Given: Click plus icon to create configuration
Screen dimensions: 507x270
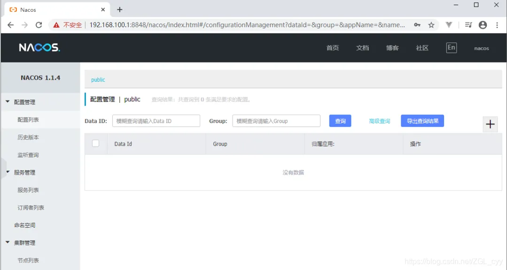Looking at the screenshot, I should tap(490, 124).
